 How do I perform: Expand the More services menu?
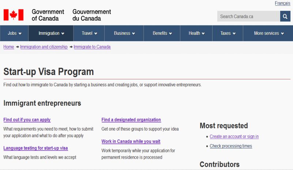click(268, 33)
